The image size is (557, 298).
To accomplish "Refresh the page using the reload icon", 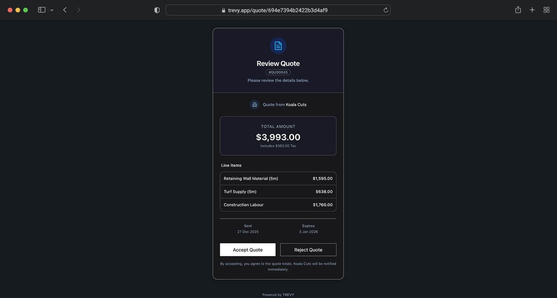I will point(385,10).
